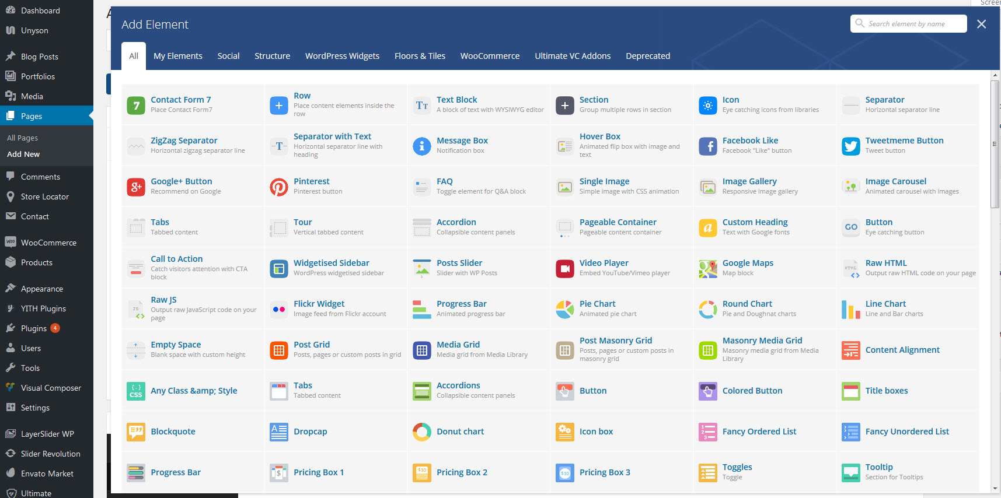Image resolution: width=1001 pixels, height=498 pixels.
Task: Switch to the My Elements tab
Action: click(178, 56)
